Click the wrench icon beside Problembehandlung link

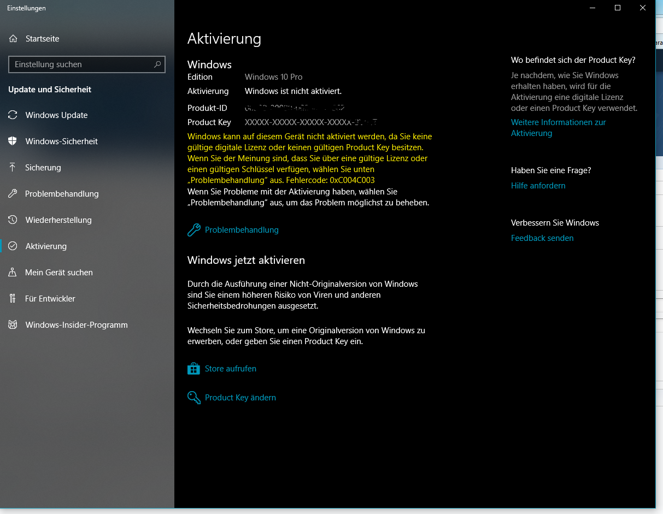pos(194,230)
